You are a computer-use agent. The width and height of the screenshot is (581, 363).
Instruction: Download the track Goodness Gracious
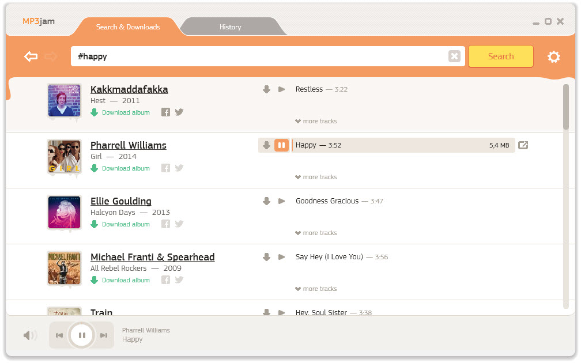click(266, 201)
